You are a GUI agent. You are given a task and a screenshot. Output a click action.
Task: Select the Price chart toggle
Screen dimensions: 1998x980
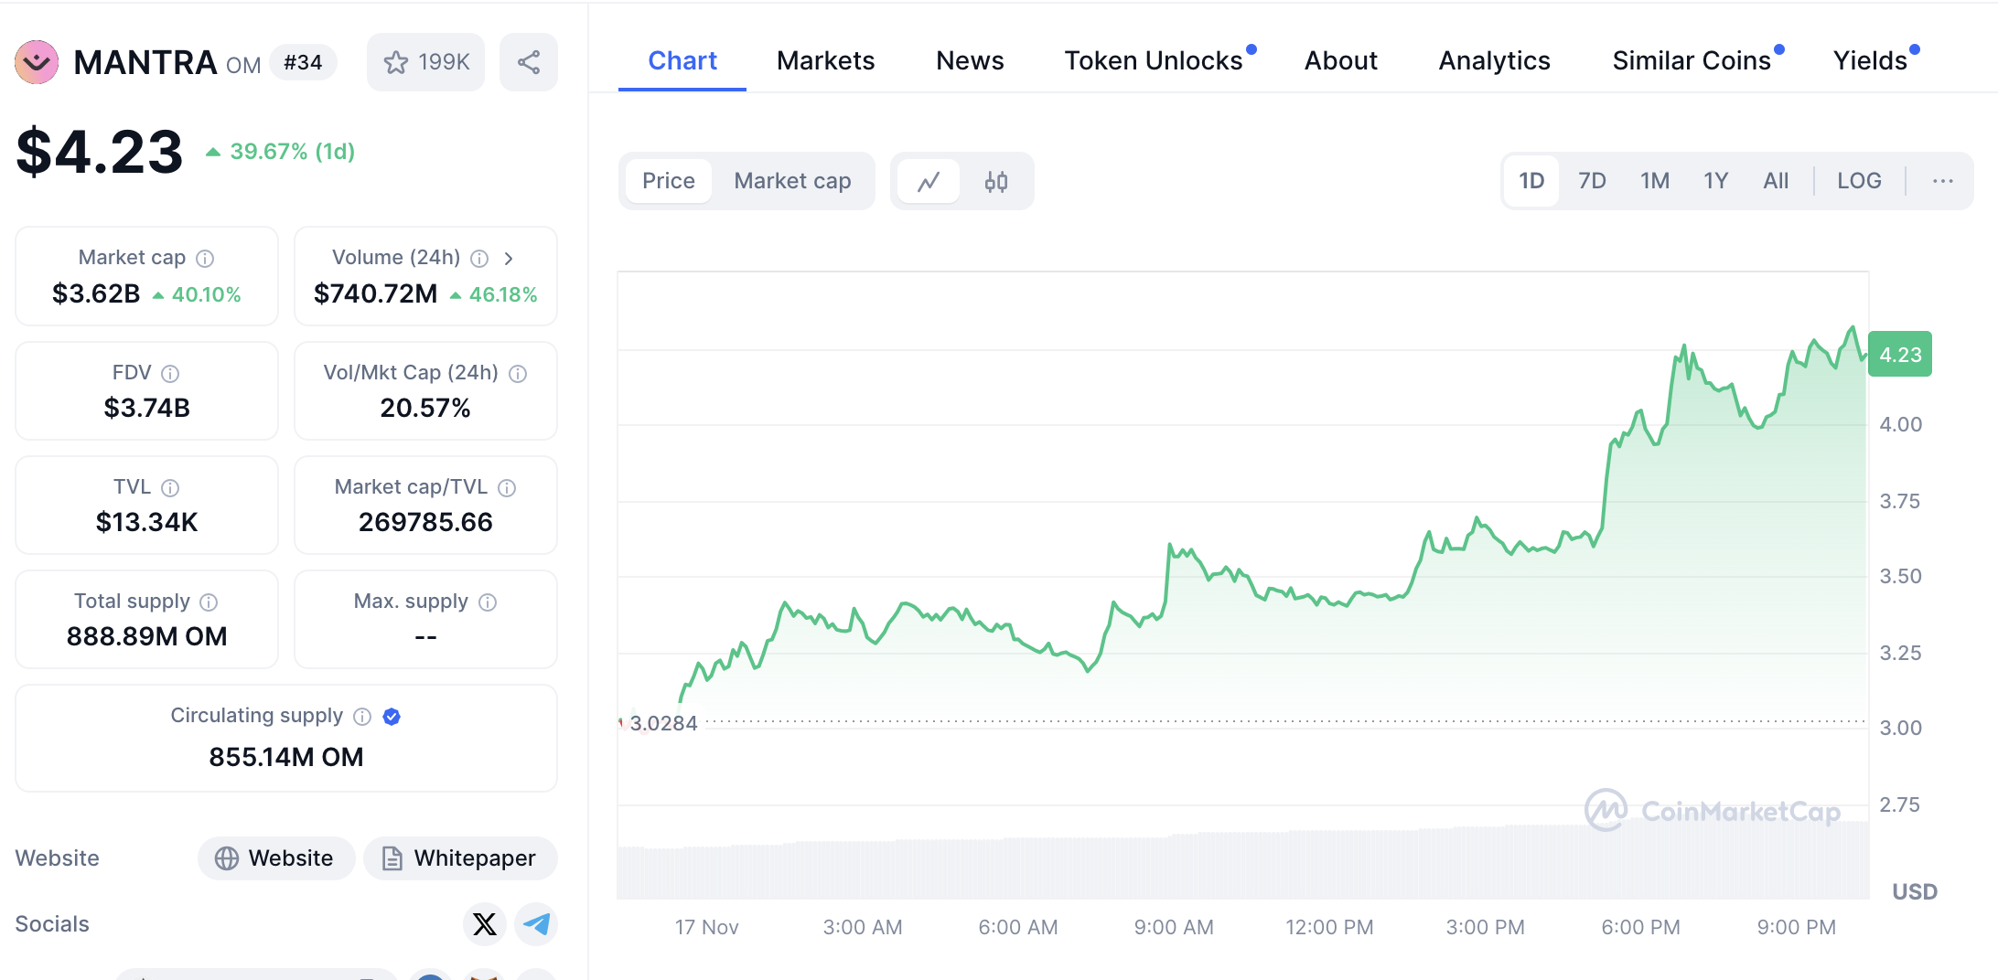pyautogui.click(x=669, y=181)
